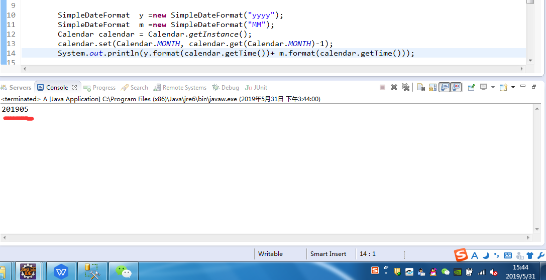Open the Display Selected Console dropdown arrow
The height and width of the screenshot is (280, 546).
pos(493,88)
